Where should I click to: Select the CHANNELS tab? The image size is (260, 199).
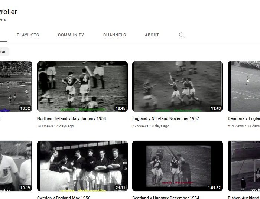(x=114, y=35)
